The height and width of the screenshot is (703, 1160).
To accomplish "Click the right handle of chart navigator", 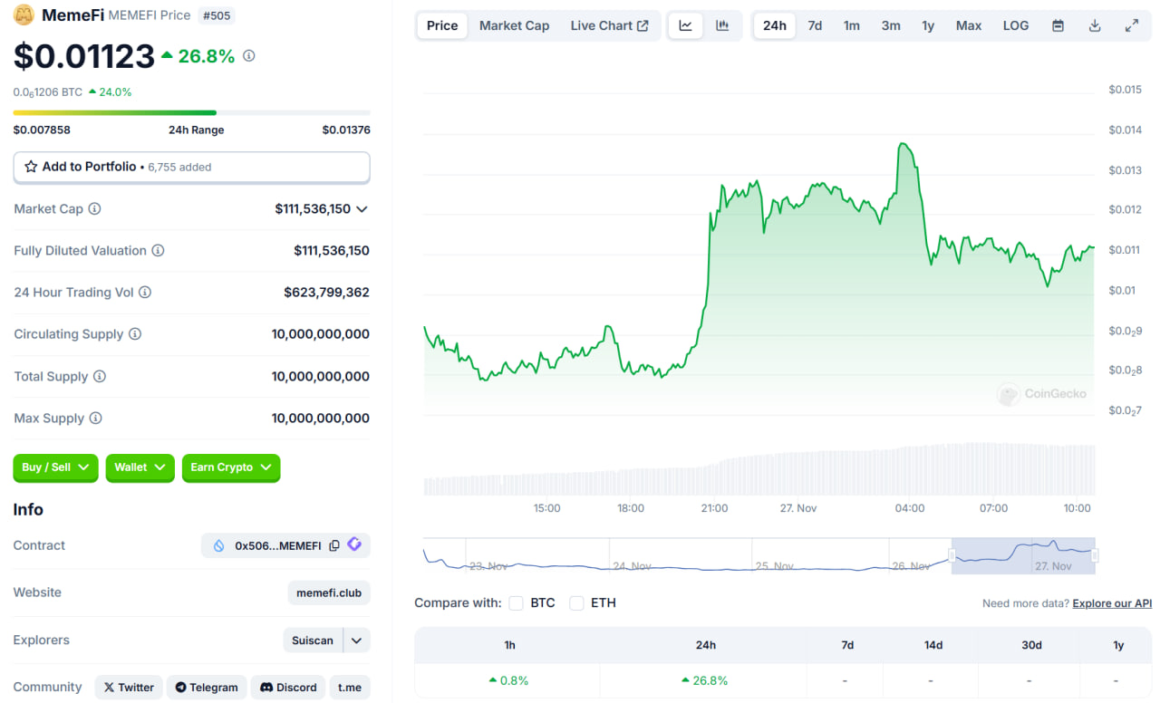I will pyautogui.click(x=1095, y=555).
